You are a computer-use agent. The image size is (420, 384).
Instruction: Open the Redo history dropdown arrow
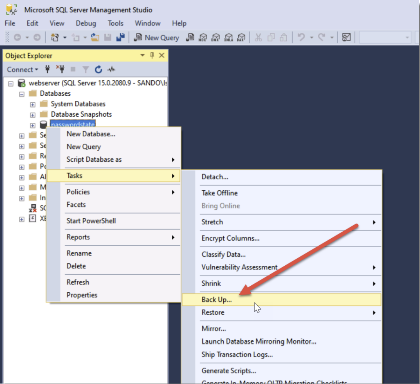tap(332, 38)
